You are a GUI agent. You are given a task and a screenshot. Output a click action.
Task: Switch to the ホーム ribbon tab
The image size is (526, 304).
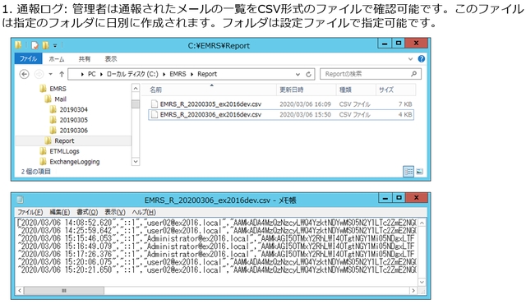tap(57, 59)
